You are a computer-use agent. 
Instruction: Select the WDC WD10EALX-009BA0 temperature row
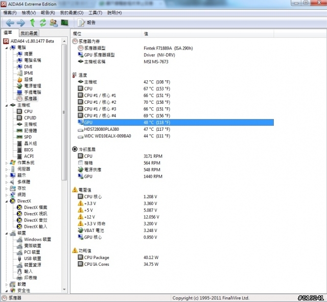tap(176, 136)
